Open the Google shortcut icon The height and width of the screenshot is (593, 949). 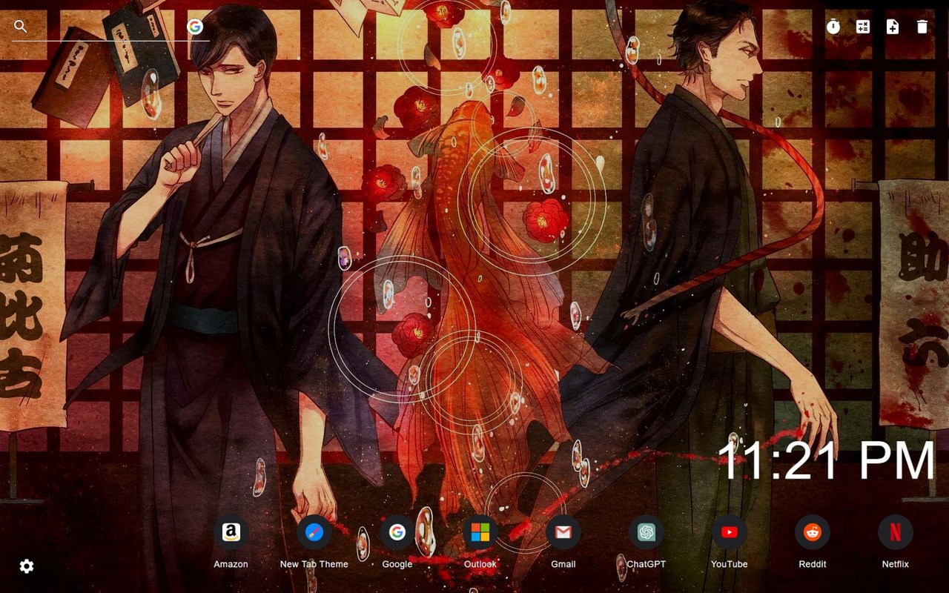pos(397,532)
